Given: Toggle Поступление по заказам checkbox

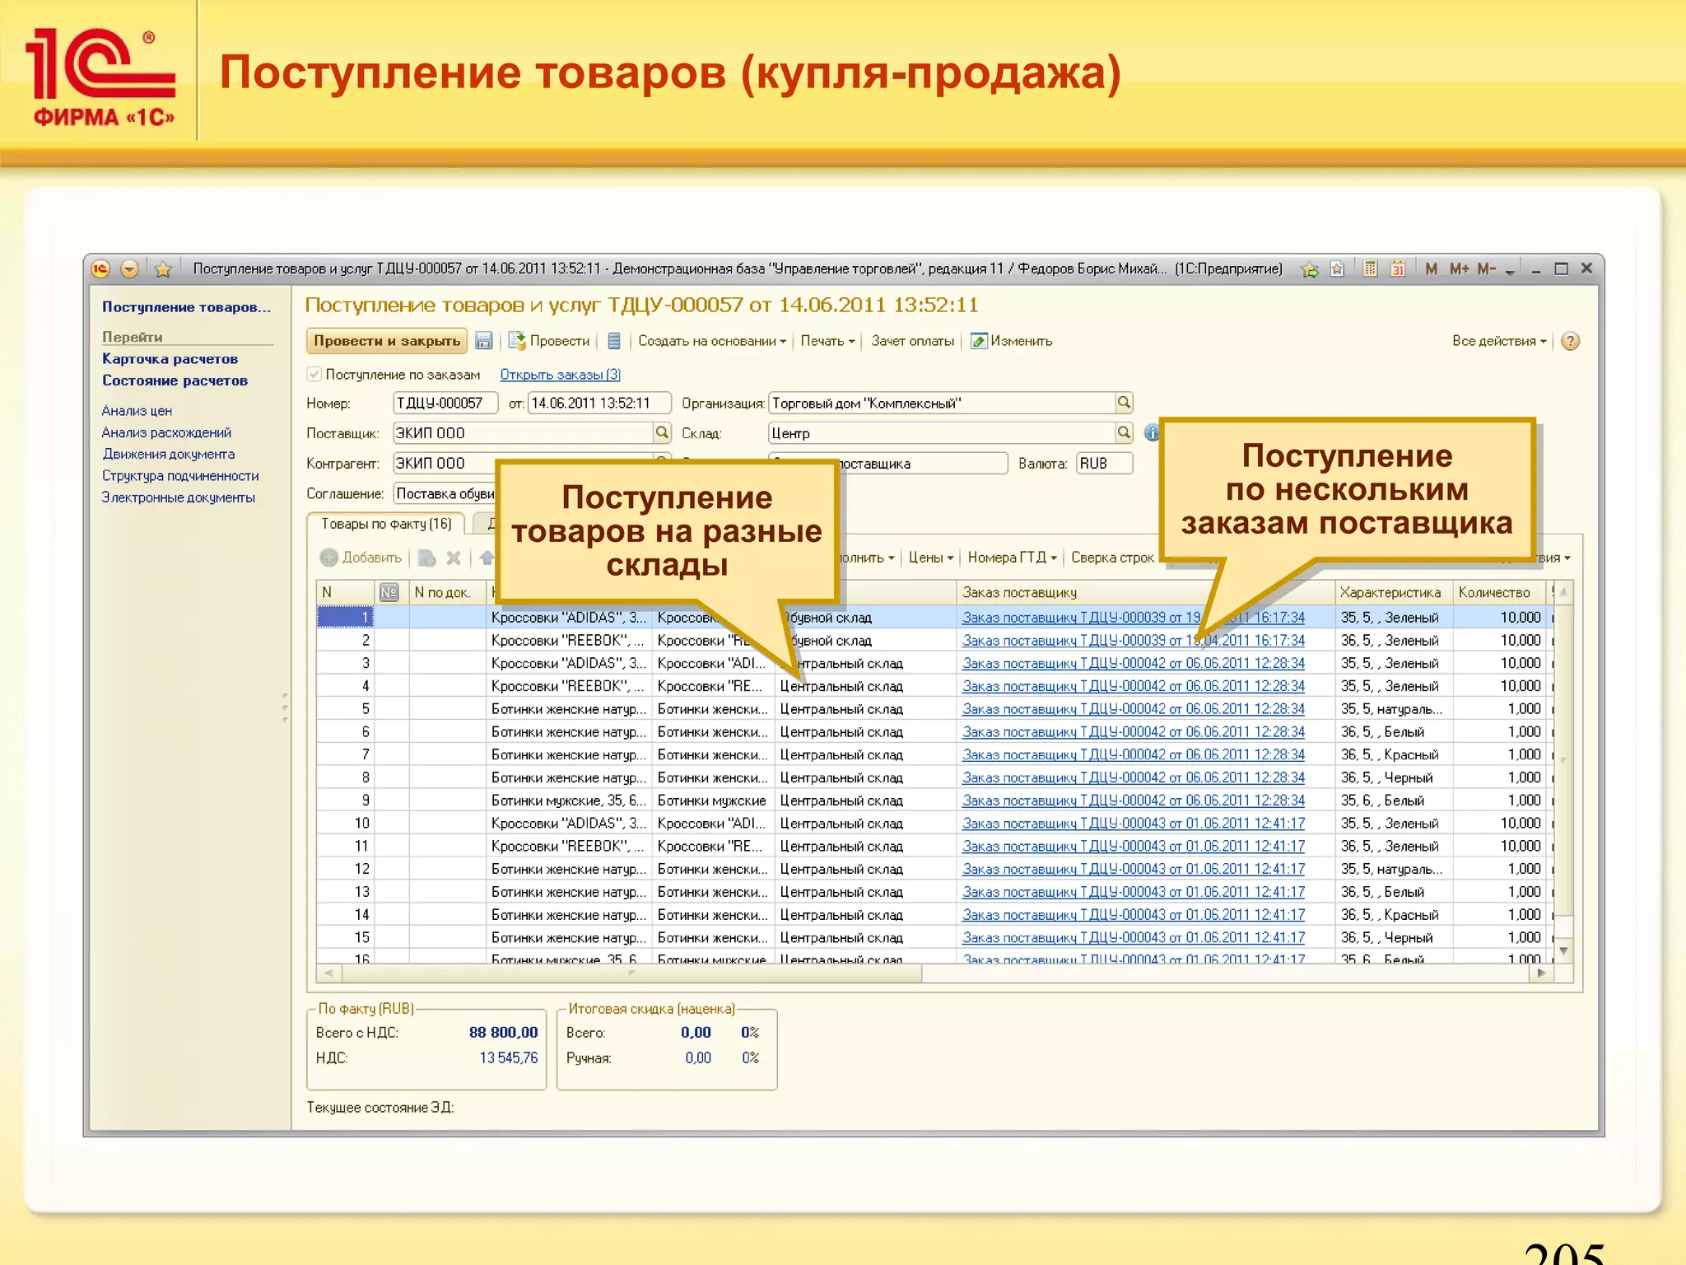Looking at the screenshot, I should [x=314, y=374].
